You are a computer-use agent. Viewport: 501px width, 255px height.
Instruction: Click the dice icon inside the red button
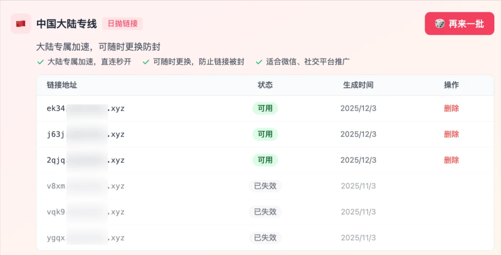pyautogui.click(x=440, y=24)
